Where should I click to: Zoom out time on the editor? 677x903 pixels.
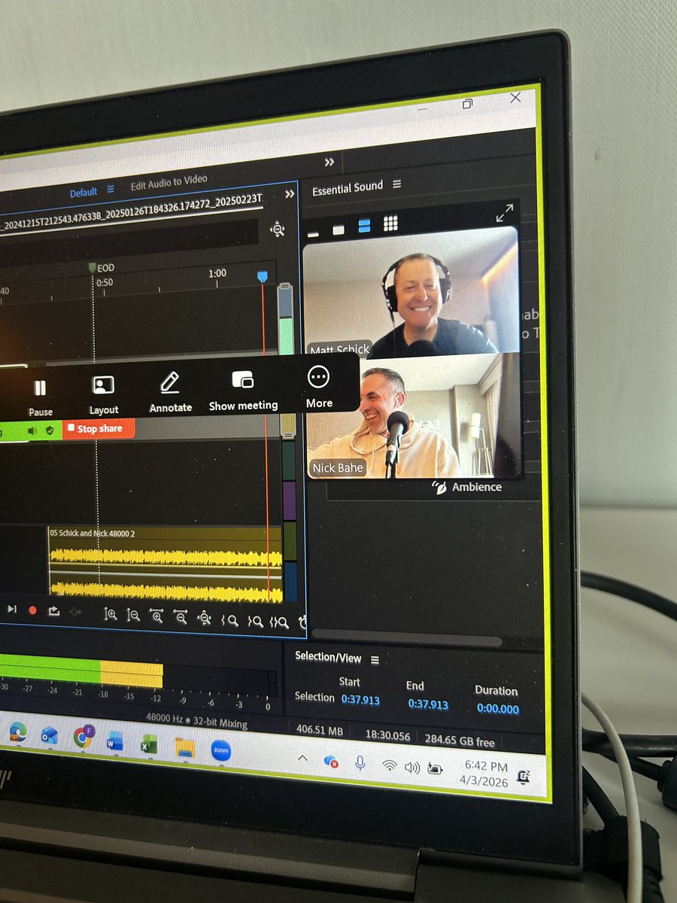[181, 618]
